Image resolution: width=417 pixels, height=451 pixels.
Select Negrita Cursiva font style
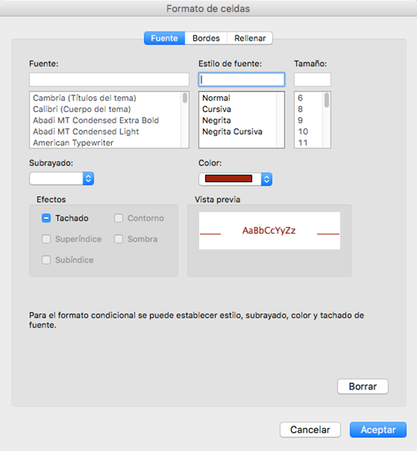(232, 132)
